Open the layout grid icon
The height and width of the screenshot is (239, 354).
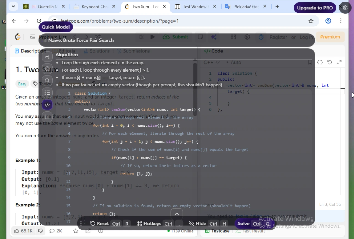click(233, 37)
